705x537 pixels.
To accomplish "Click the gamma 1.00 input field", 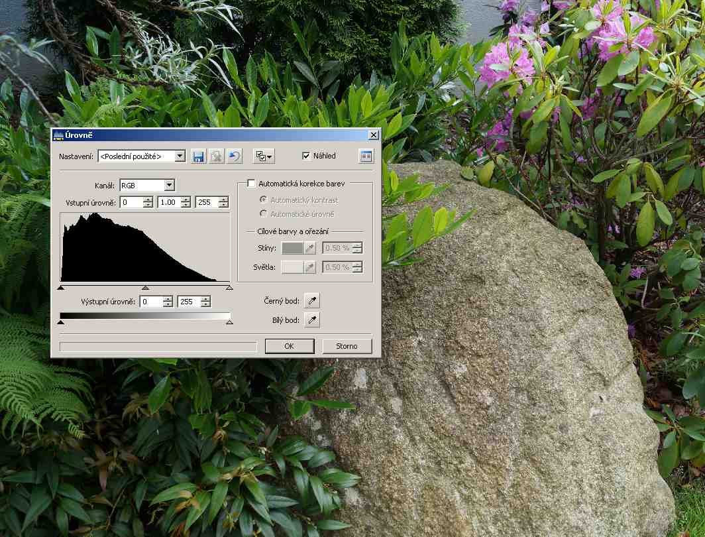I will [169, 202].
